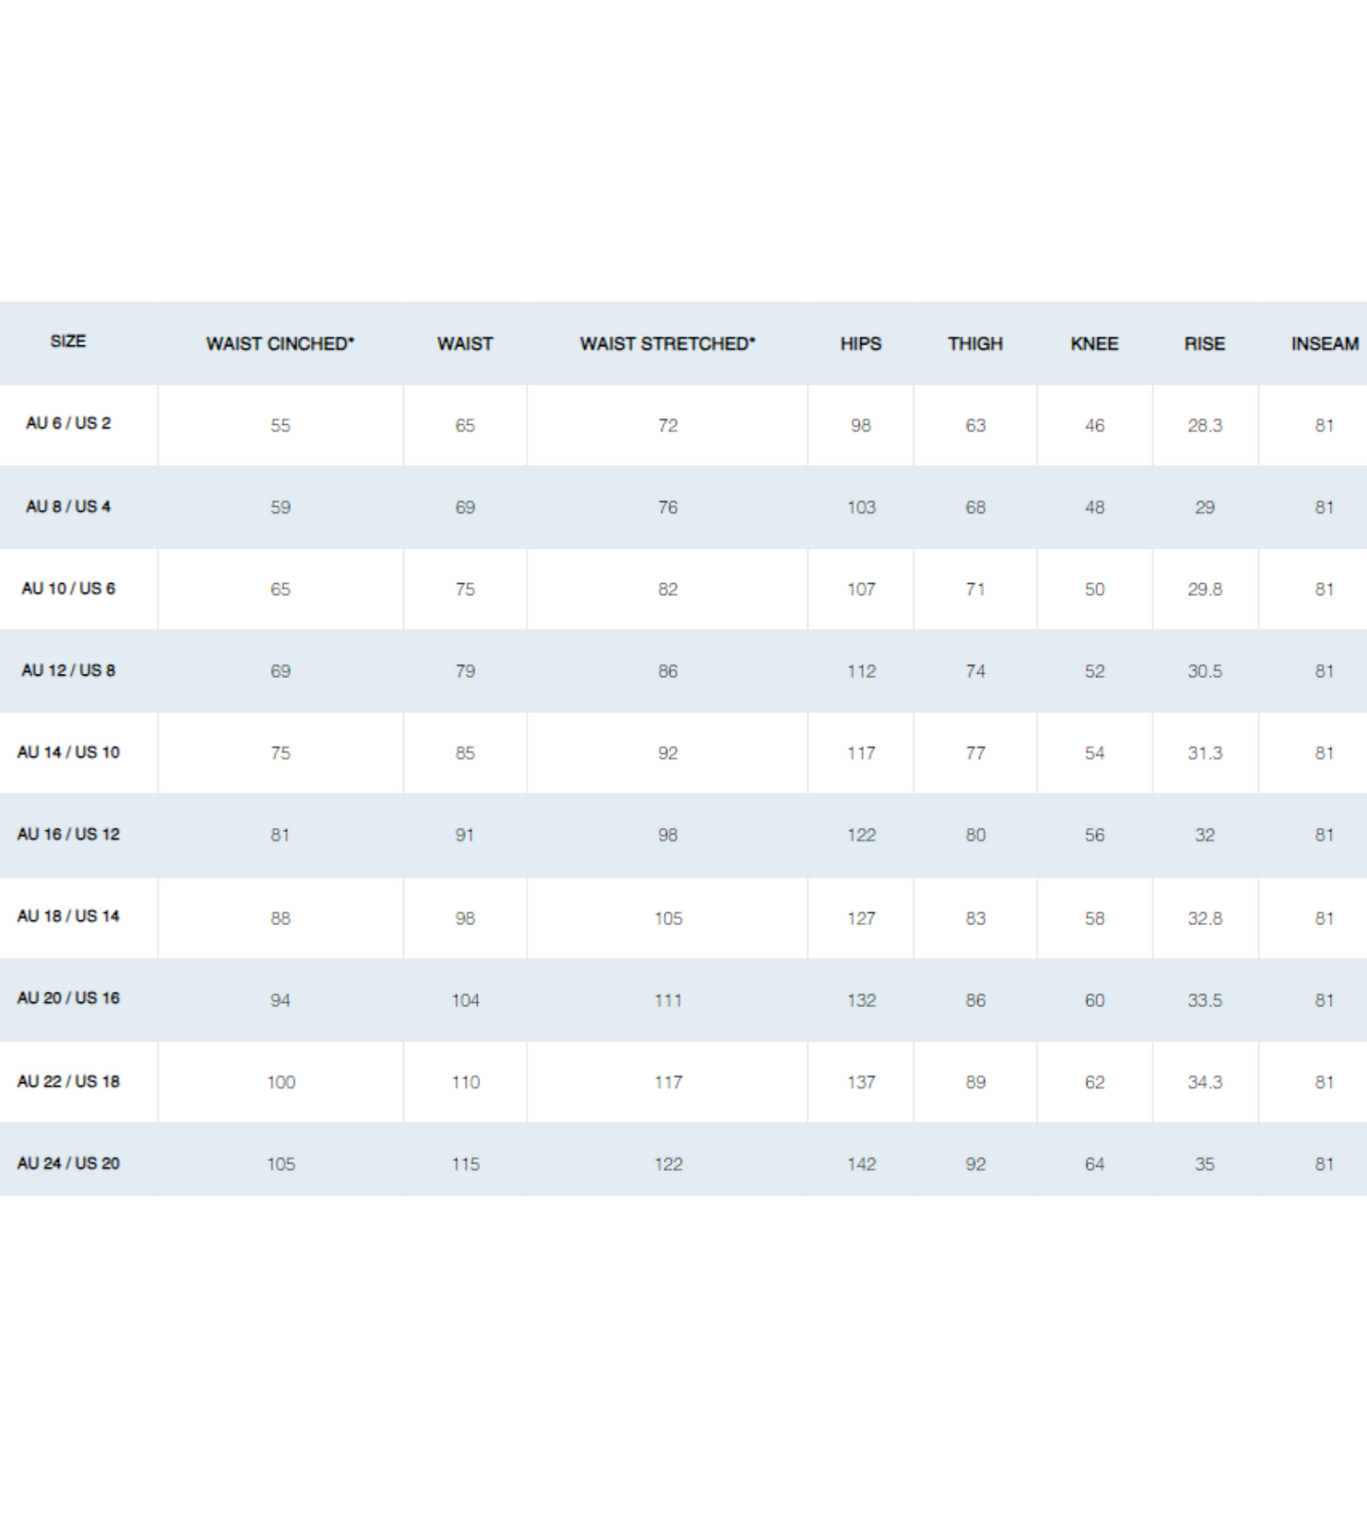Click the 28.3 rise value cell
The height and width of the screenshot is (1539, 1367).
click(x=1205, y=425)
